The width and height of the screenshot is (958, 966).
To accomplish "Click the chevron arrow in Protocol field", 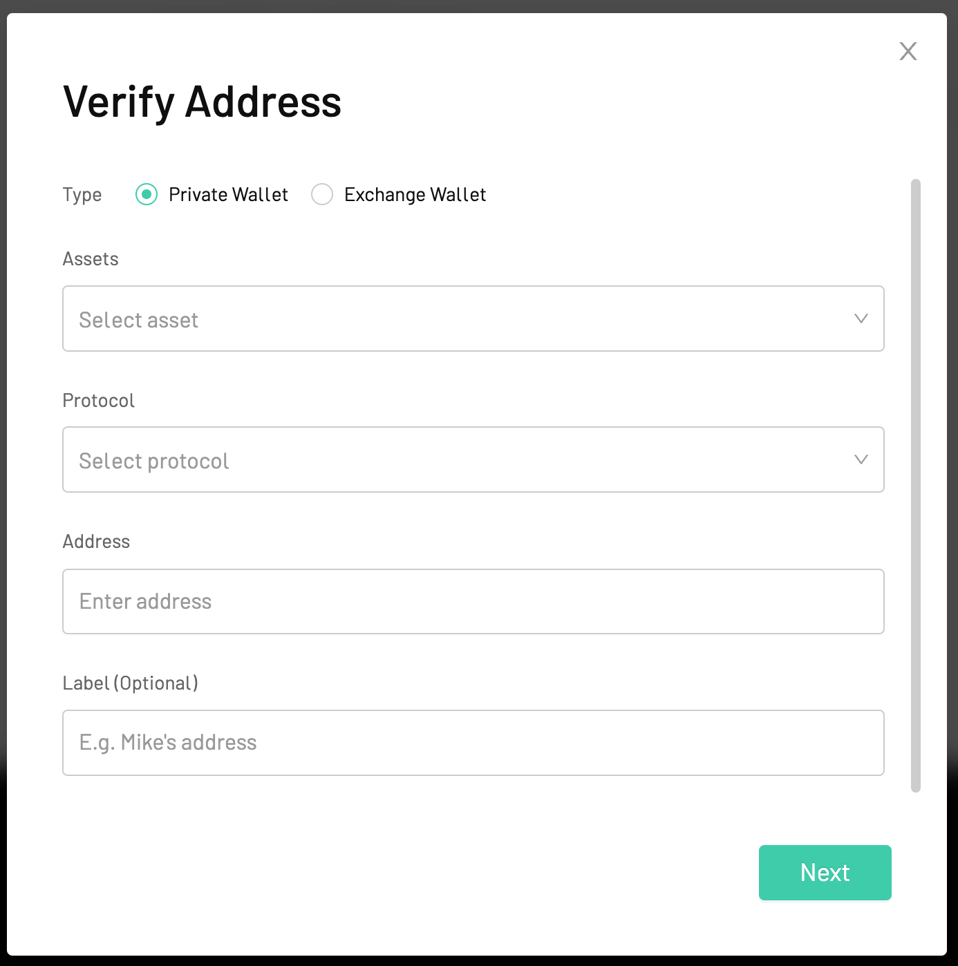I will (x=861, y=460).
